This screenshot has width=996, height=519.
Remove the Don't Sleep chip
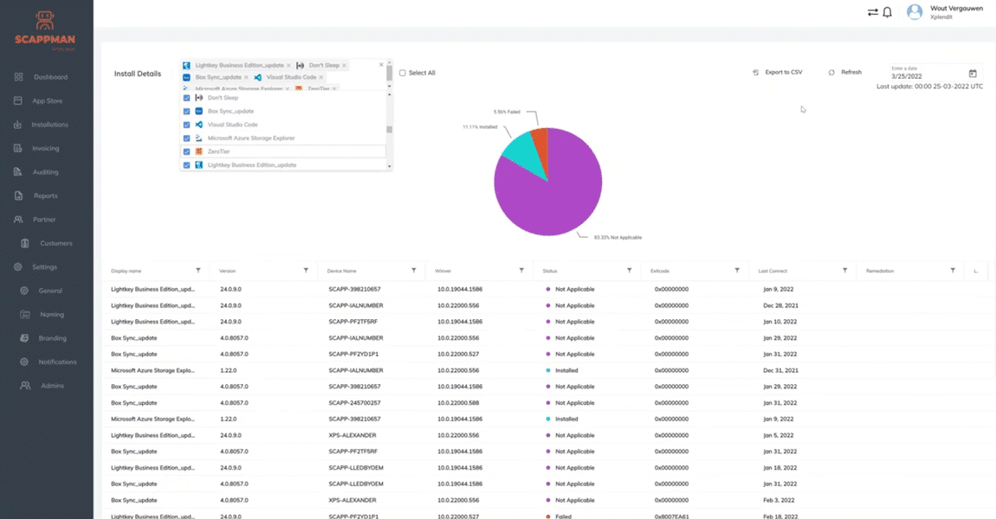coord(345,66)
